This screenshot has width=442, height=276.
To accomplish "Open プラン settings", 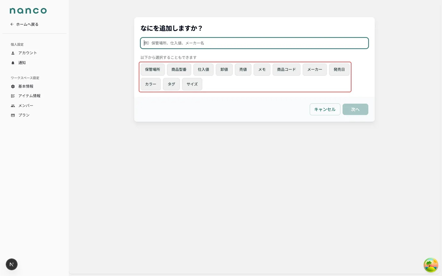I will click(24, 115).
